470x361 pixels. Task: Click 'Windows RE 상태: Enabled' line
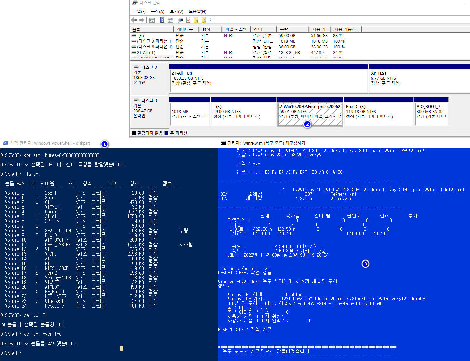tap(265, 295)
